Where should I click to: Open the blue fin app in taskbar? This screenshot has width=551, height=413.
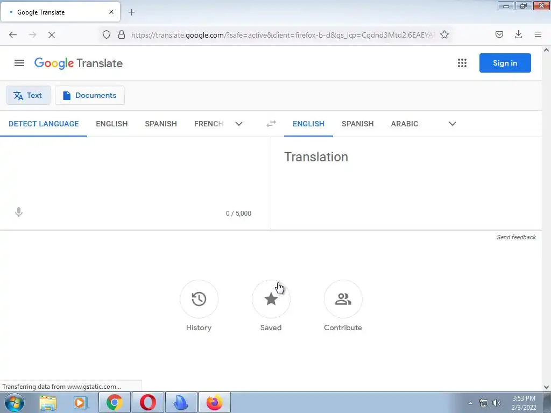181,402
